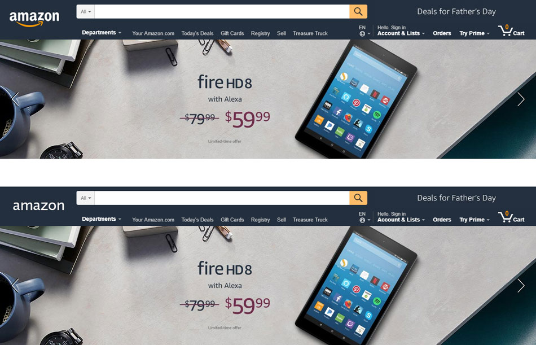Click the top search magnifier button
The width and height of the screenshot is (536, 345).
point(358,12)
